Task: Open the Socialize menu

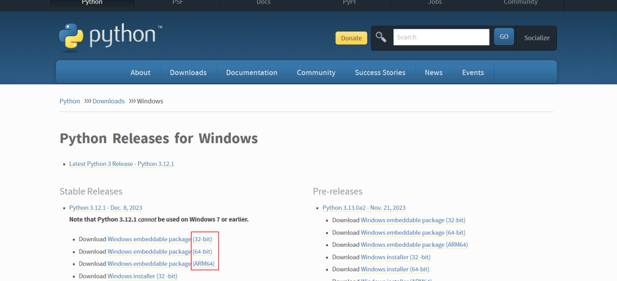Action: (x=536, y=38)
